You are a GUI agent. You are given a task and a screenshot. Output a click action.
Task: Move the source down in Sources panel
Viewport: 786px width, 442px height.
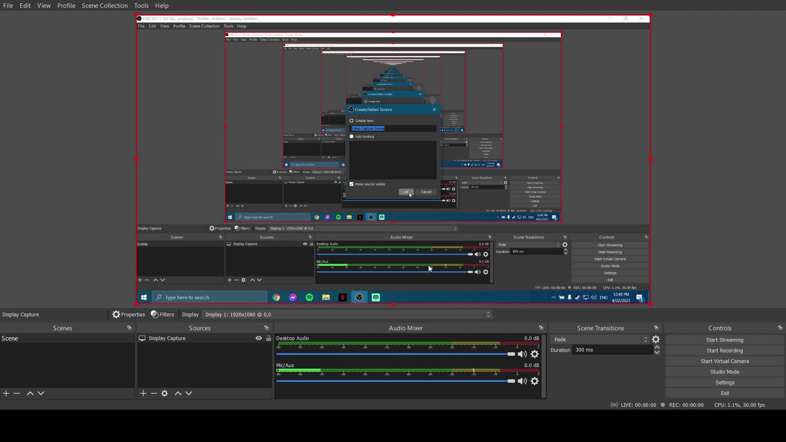189,393
